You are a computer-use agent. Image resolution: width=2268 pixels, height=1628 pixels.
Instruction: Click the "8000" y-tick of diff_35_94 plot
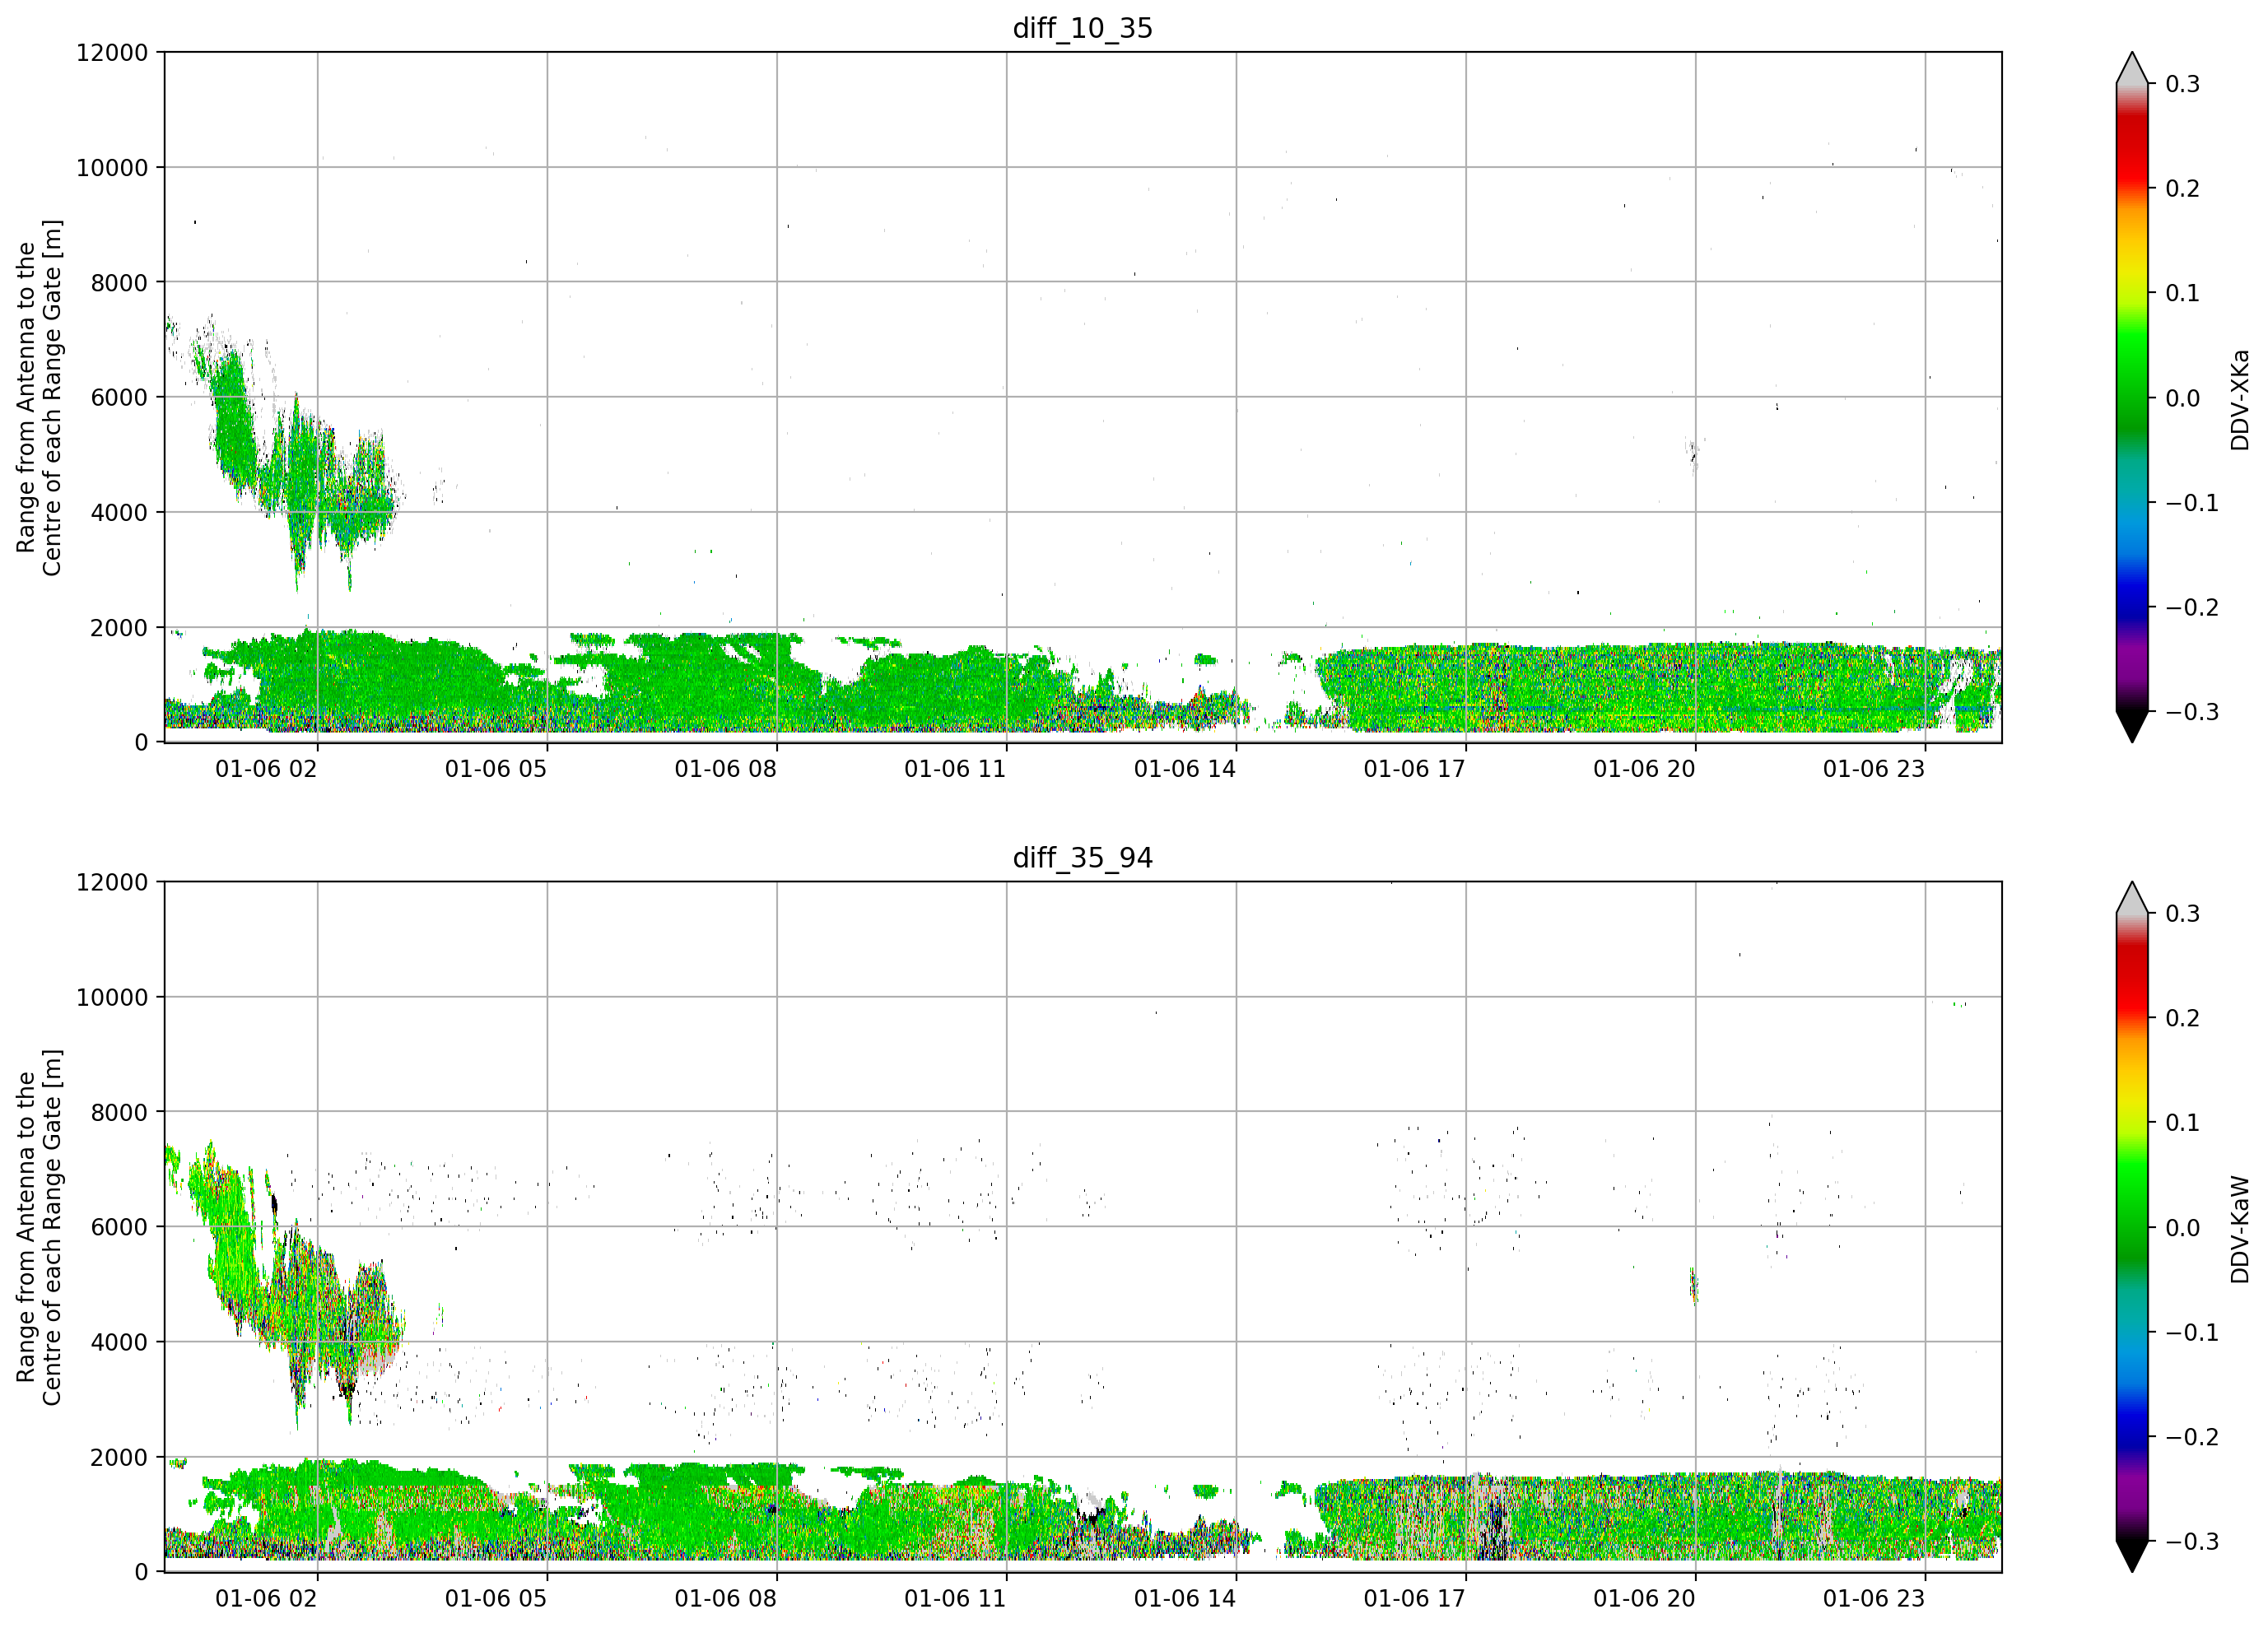point(119,1112)
